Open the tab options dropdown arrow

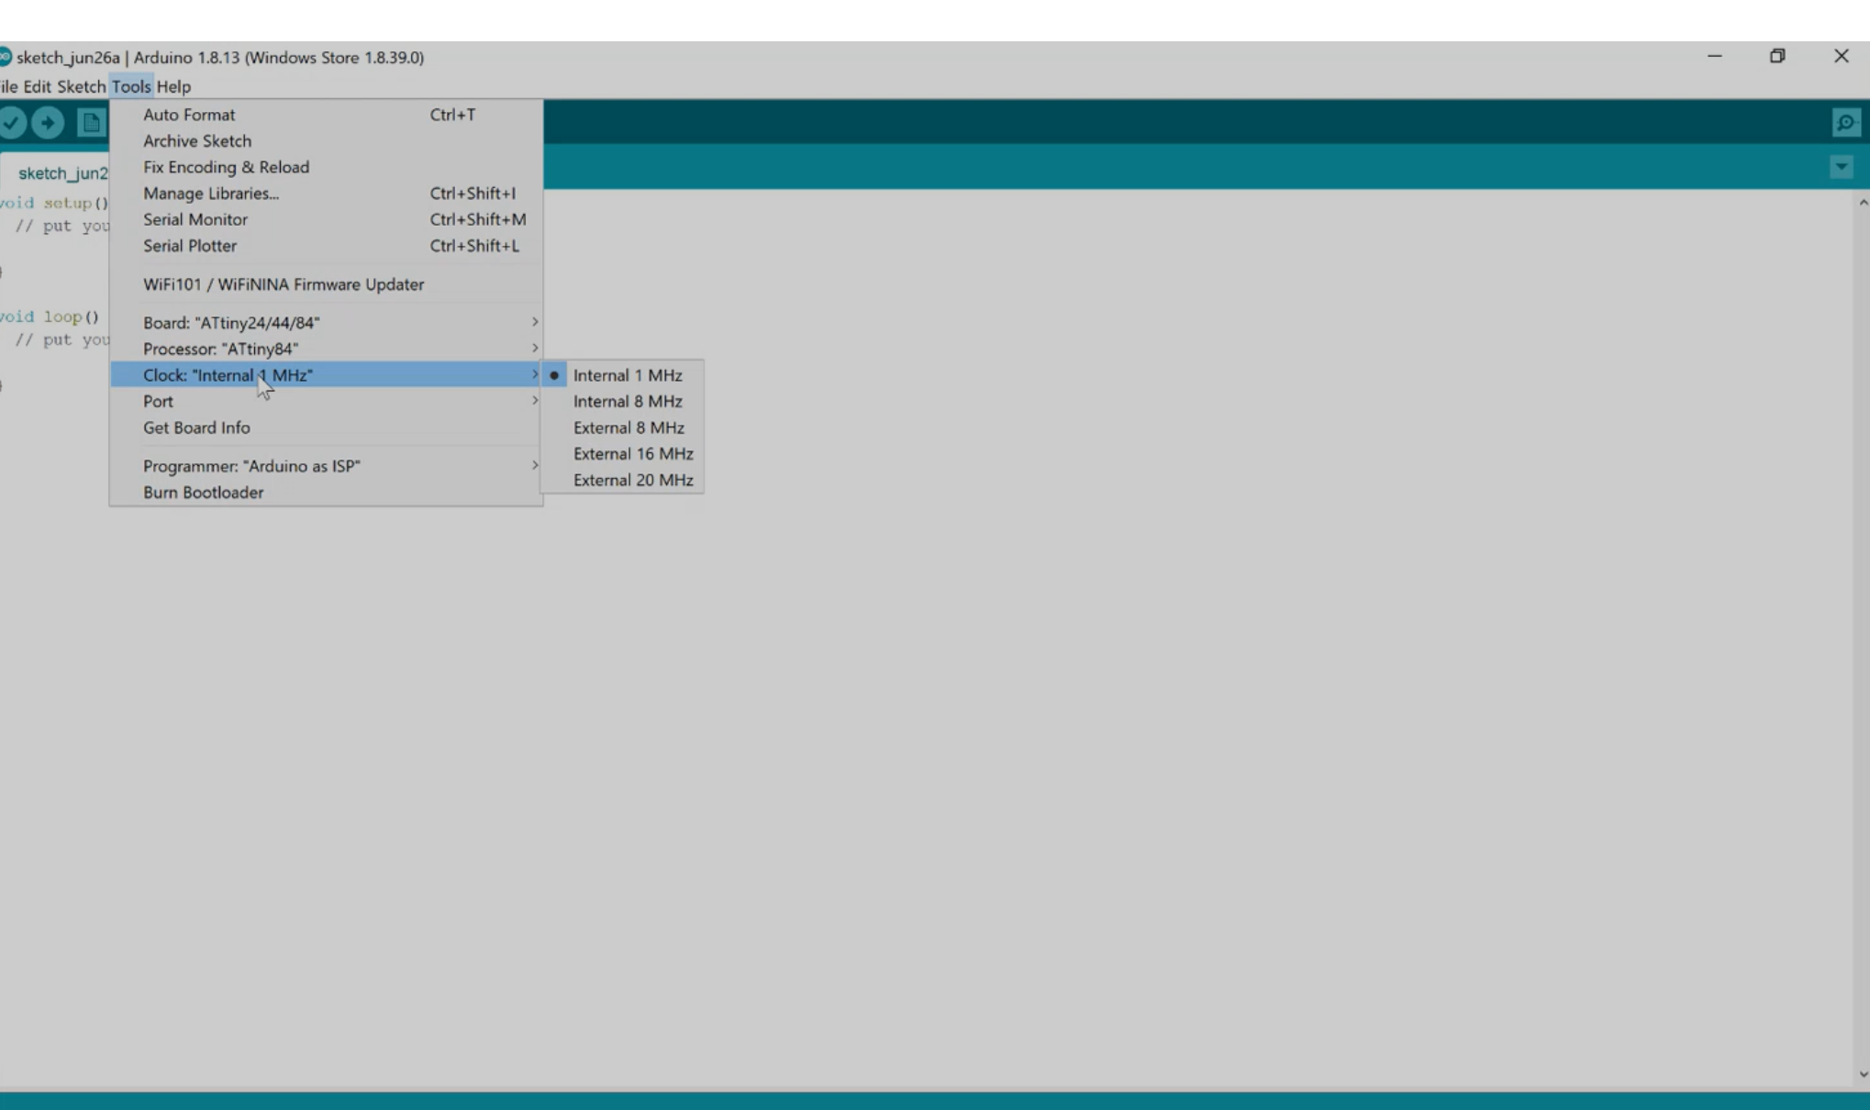click(x=1841, y=167)
